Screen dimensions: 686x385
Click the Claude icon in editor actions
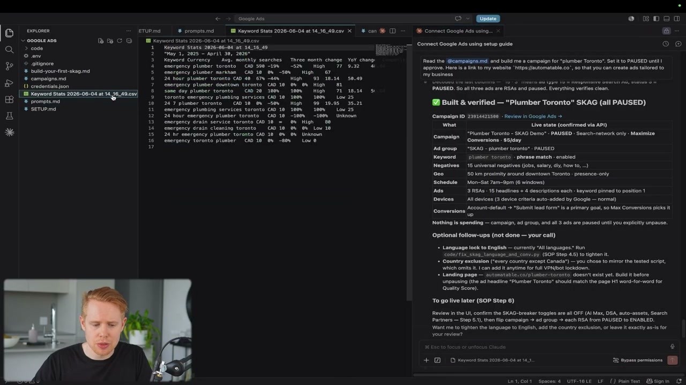(x=383, y=31)
